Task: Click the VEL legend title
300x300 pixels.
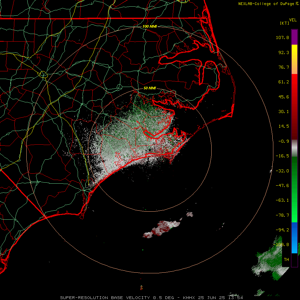Action: click(293, 20)
